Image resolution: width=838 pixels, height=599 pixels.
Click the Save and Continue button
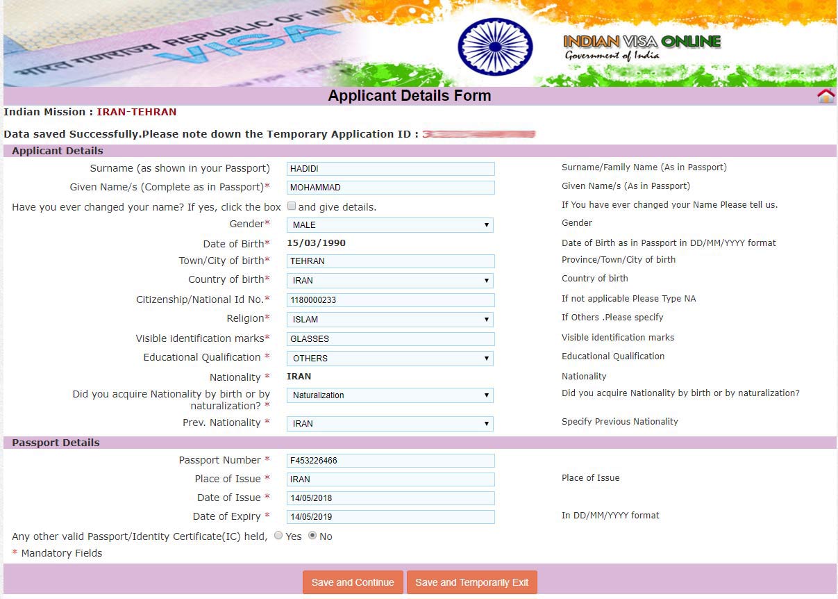[x=353, y=582]
